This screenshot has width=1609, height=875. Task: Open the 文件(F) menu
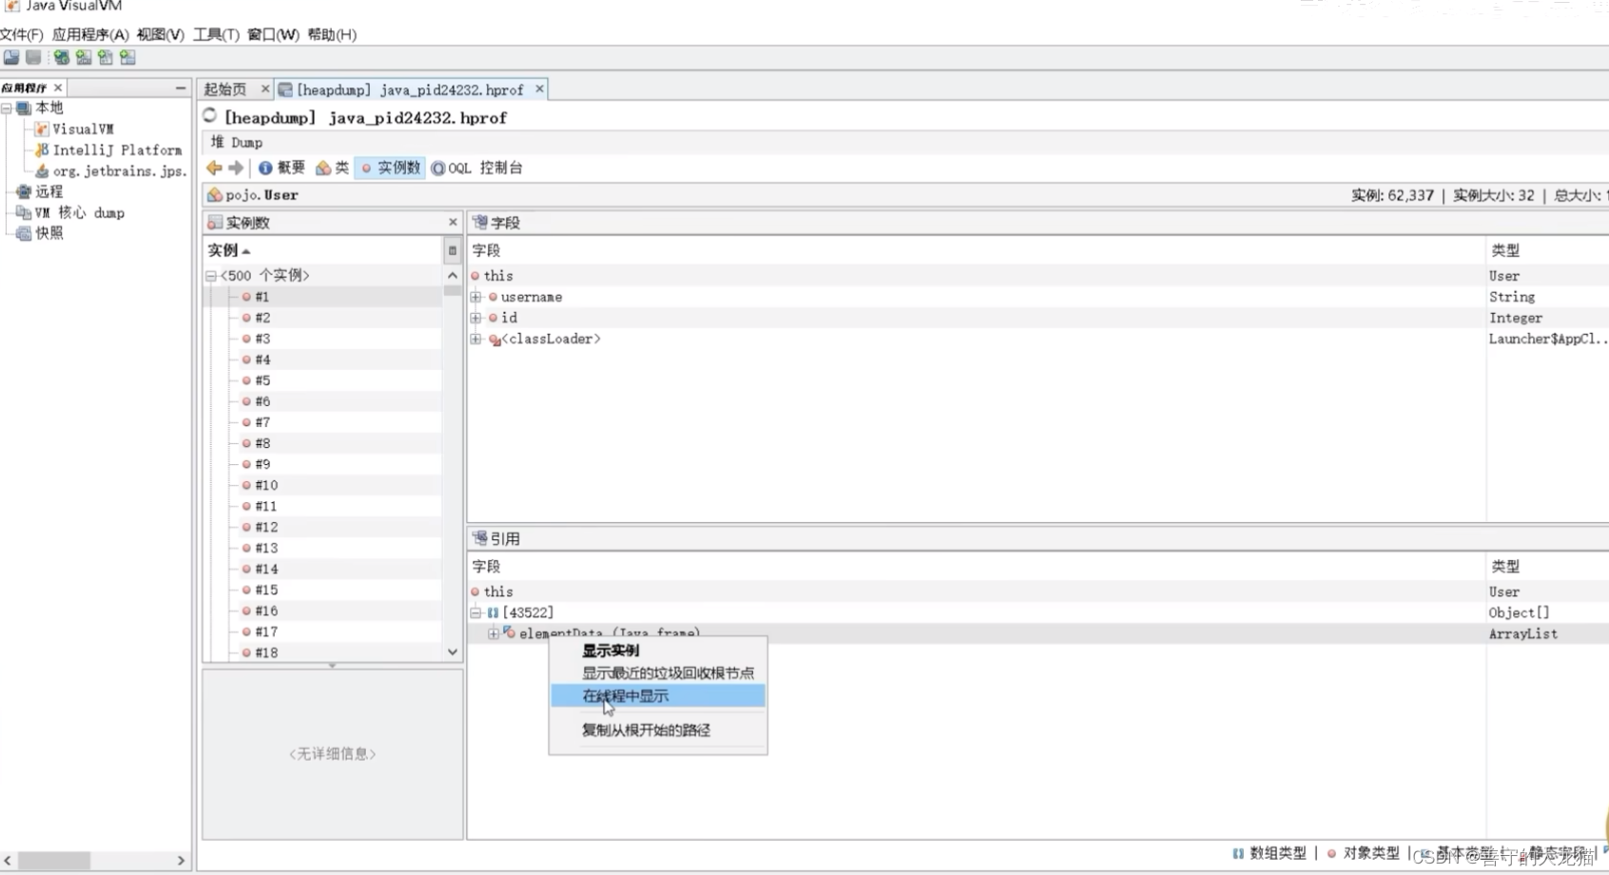pos(21,34)
